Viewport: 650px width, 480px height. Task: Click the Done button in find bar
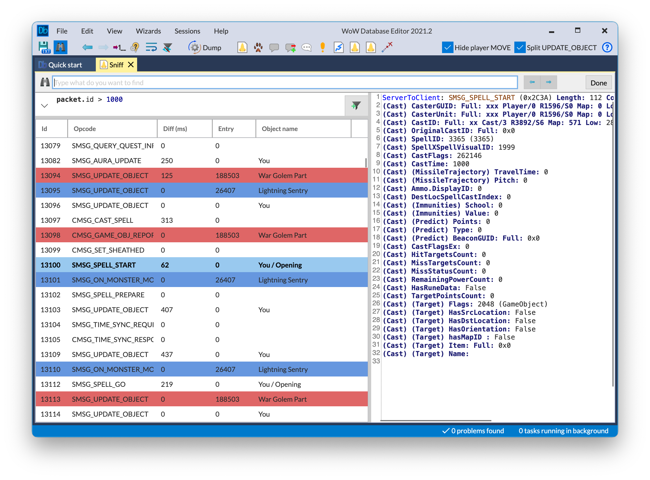(598, 83)
